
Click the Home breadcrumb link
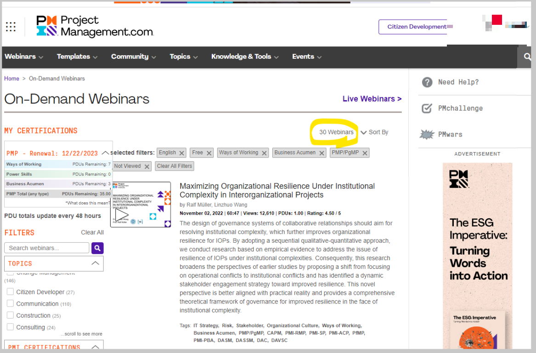click(11, 78)
